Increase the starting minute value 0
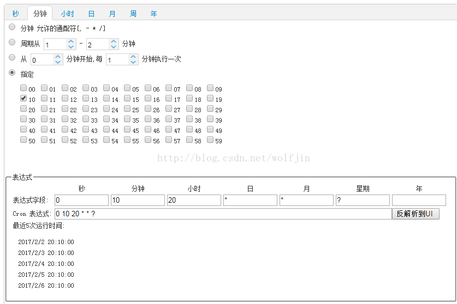Viewport: 457px width, 304px height. 58,57
